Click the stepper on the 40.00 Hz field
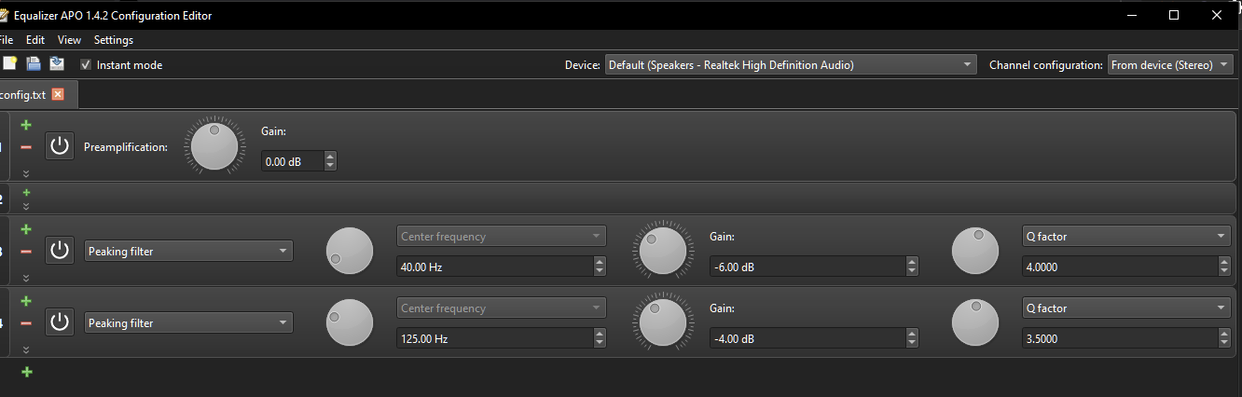Screen dimensions: 1242x397 pos(599,267)
